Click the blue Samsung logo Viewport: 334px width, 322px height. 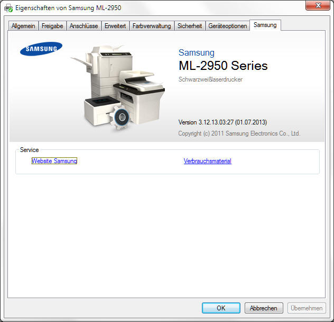click(41, 50)
